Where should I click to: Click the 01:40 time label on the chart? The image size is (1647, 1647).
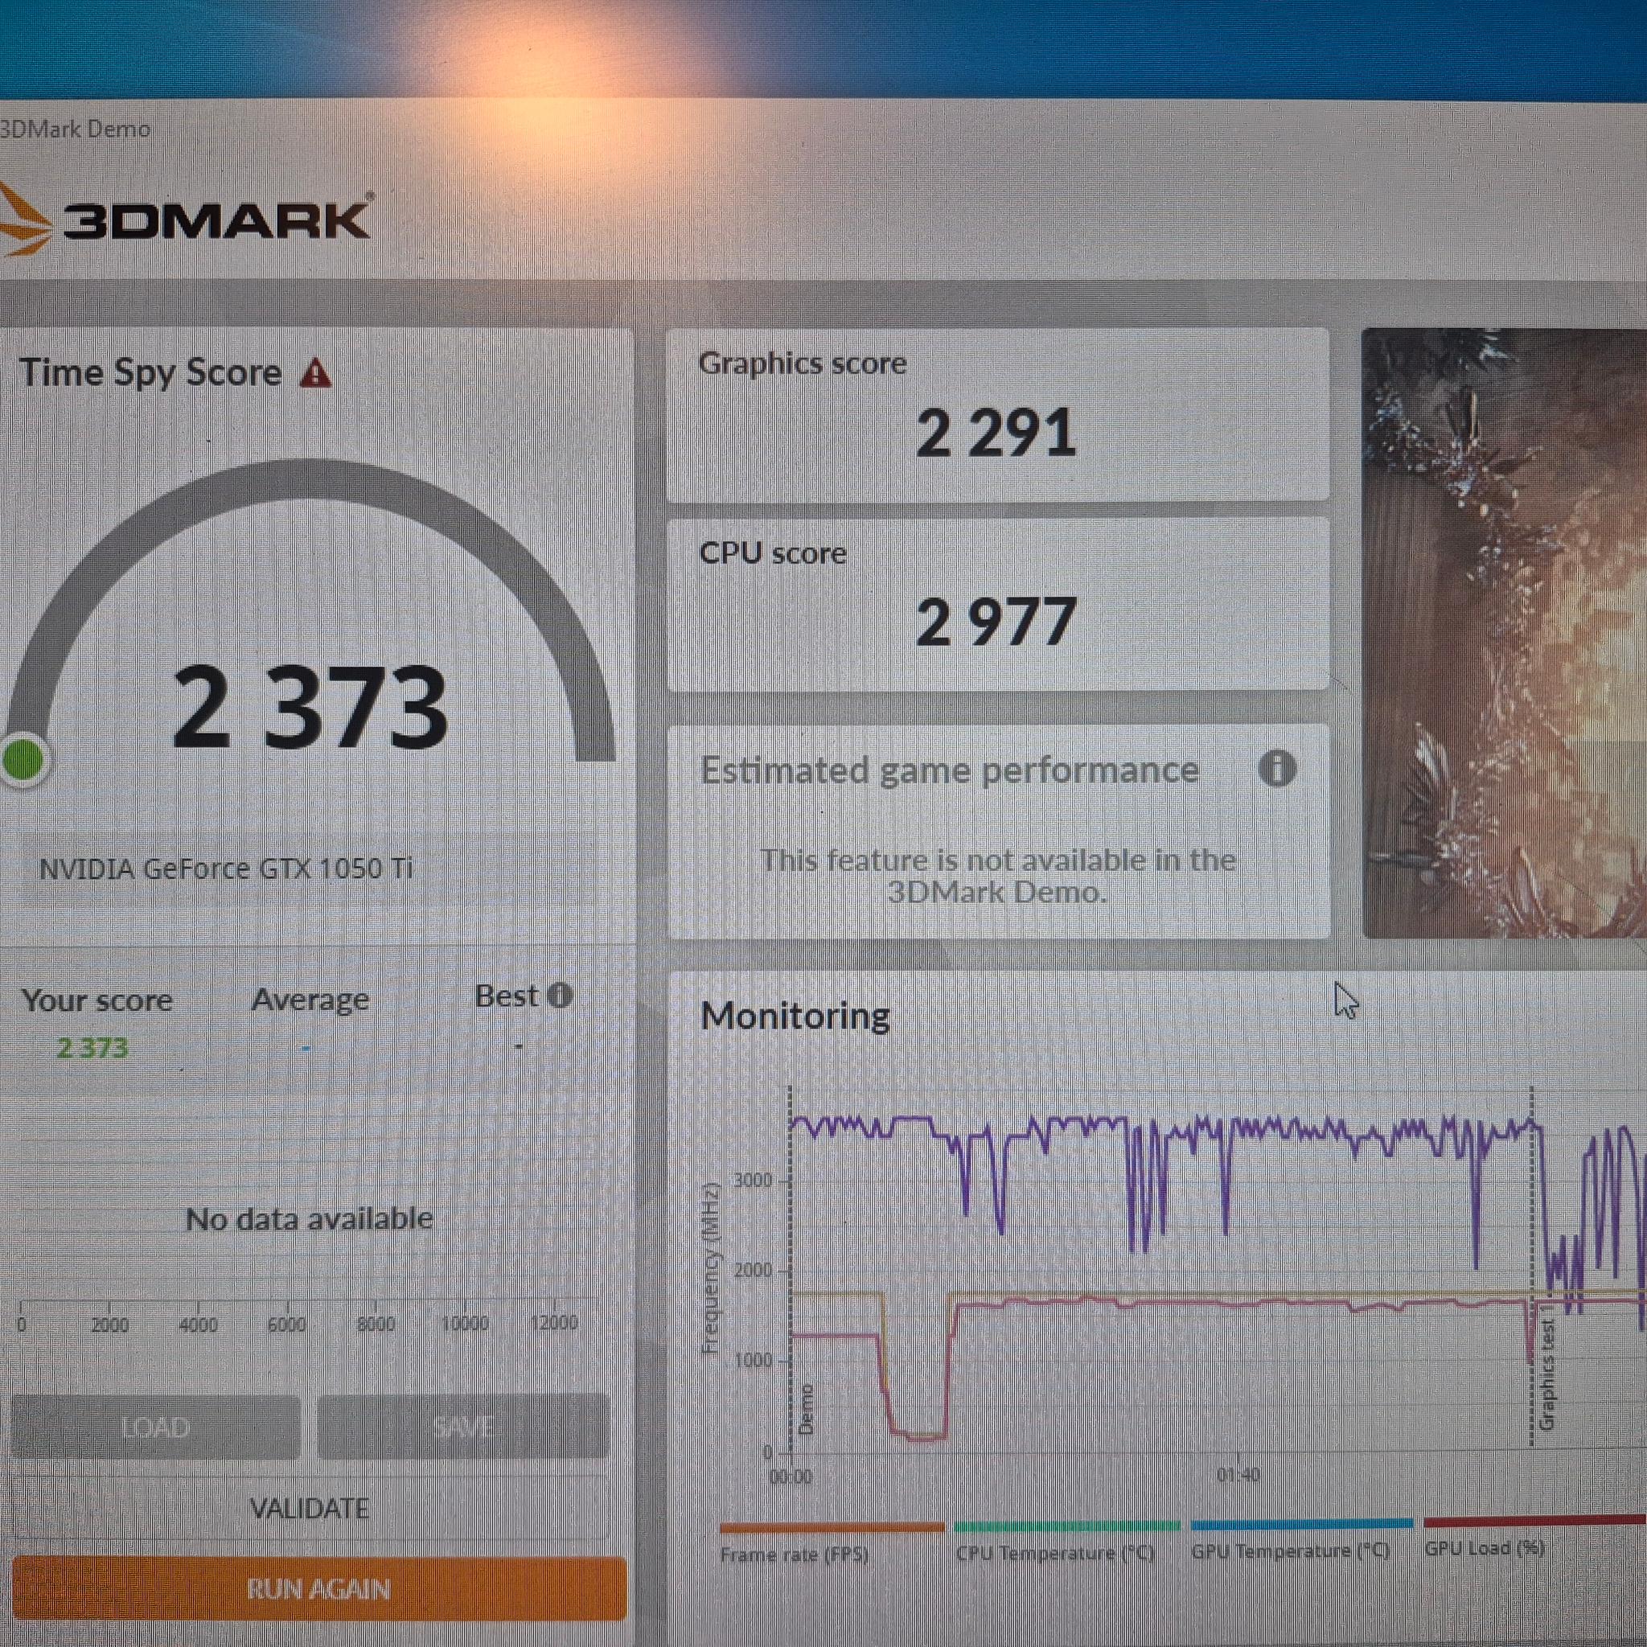pyautogui.click(x=1238, y=1474)
